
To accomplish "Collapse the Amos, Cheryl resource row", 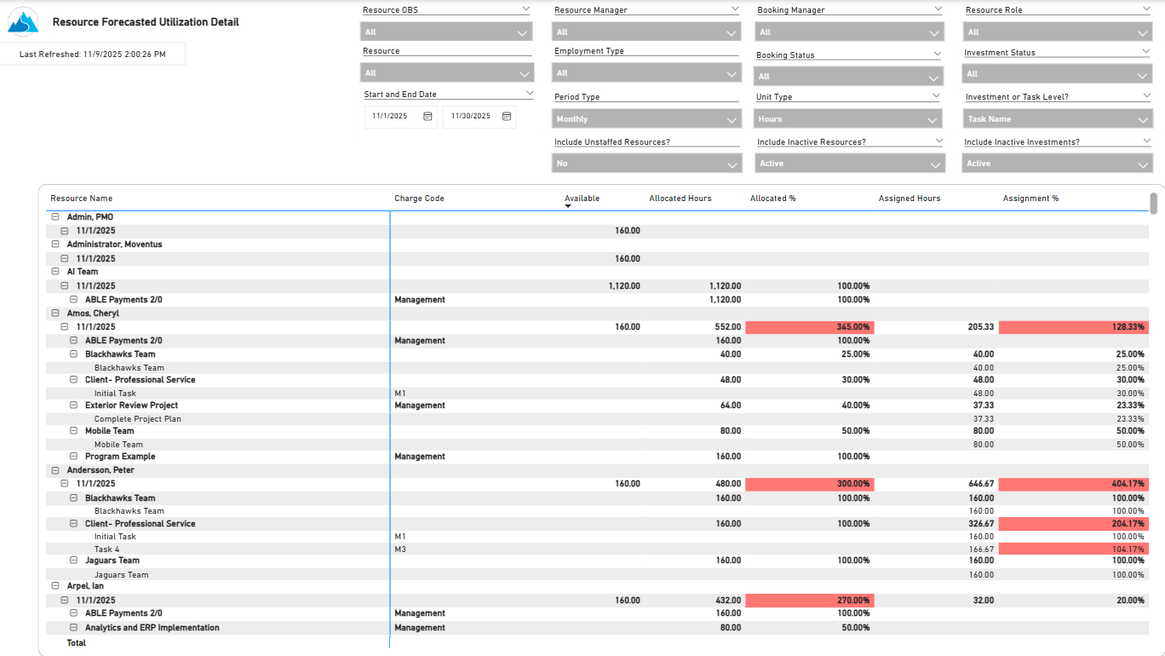I will pyautogui.click(x=55, y=314).
